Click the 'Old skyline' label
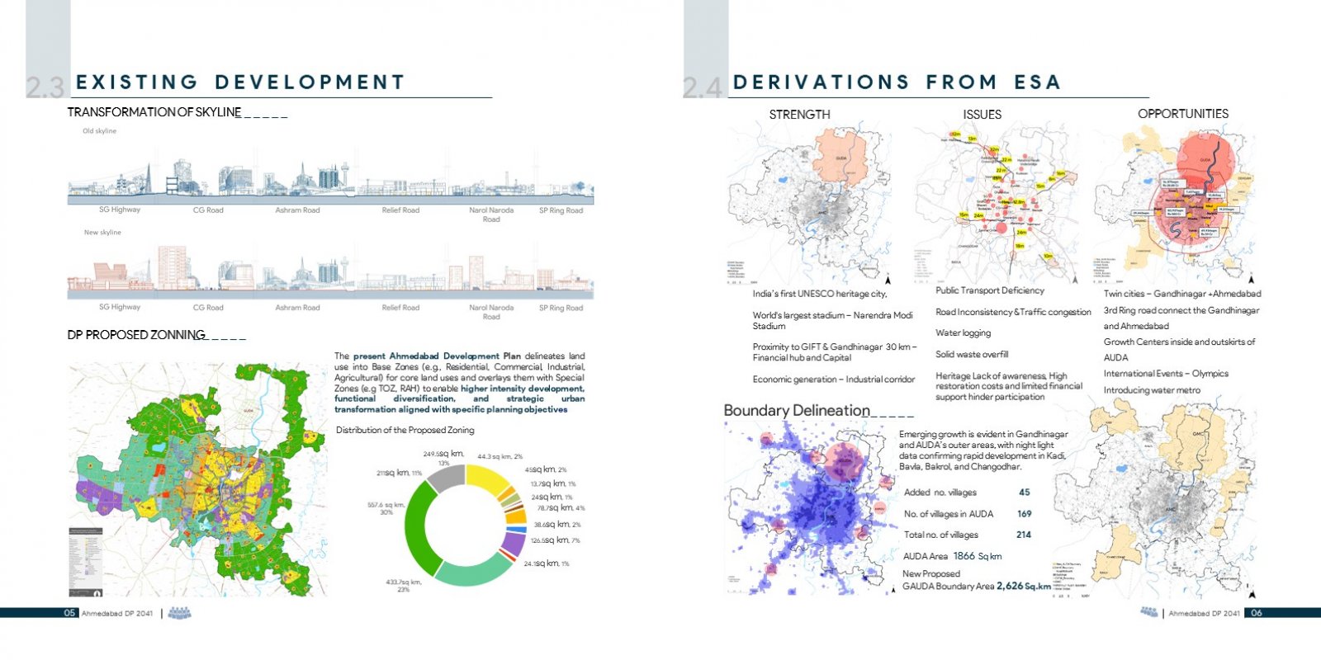This screenshot has width=1321, height=660. [100, 131]
